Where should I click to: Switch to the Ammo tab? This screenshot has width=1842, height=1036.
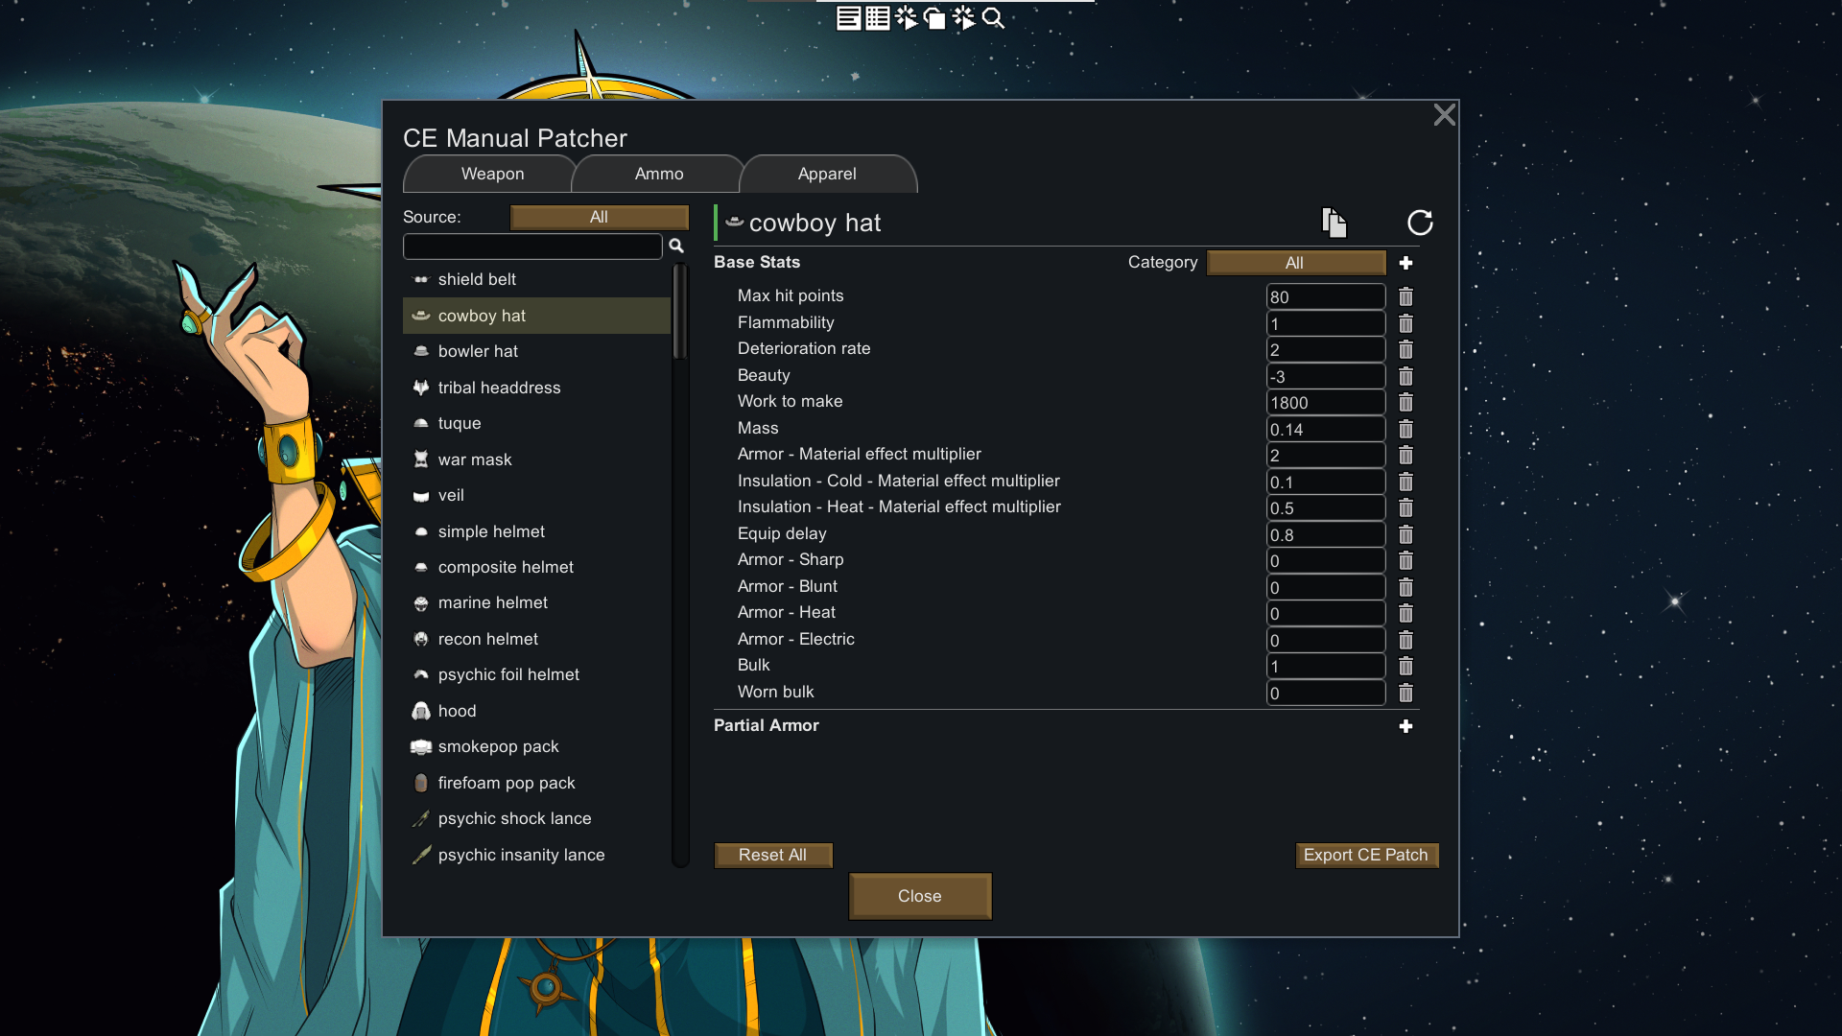[659, 174]
